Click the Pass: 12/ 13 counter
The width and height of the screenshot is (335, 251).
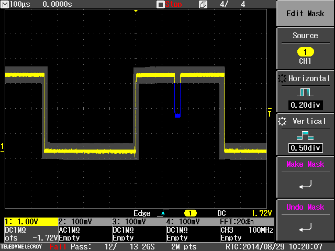tap(105, 247)
